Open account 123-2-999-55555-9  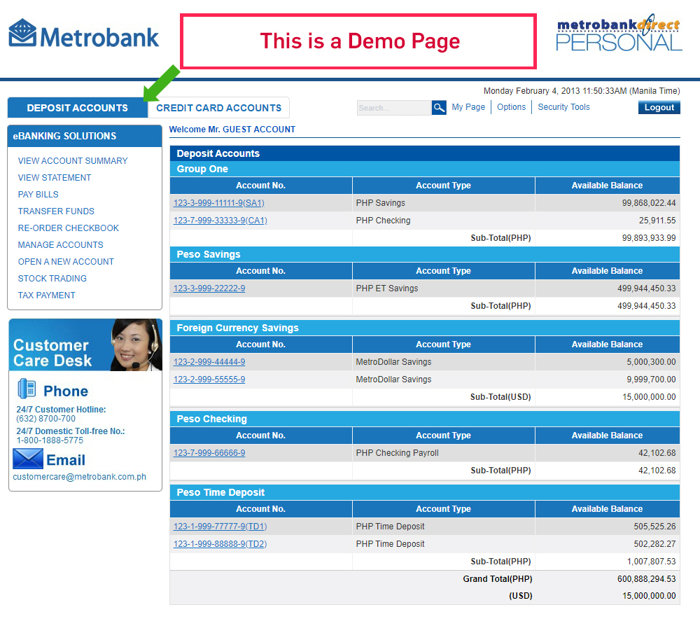point(209,379)
